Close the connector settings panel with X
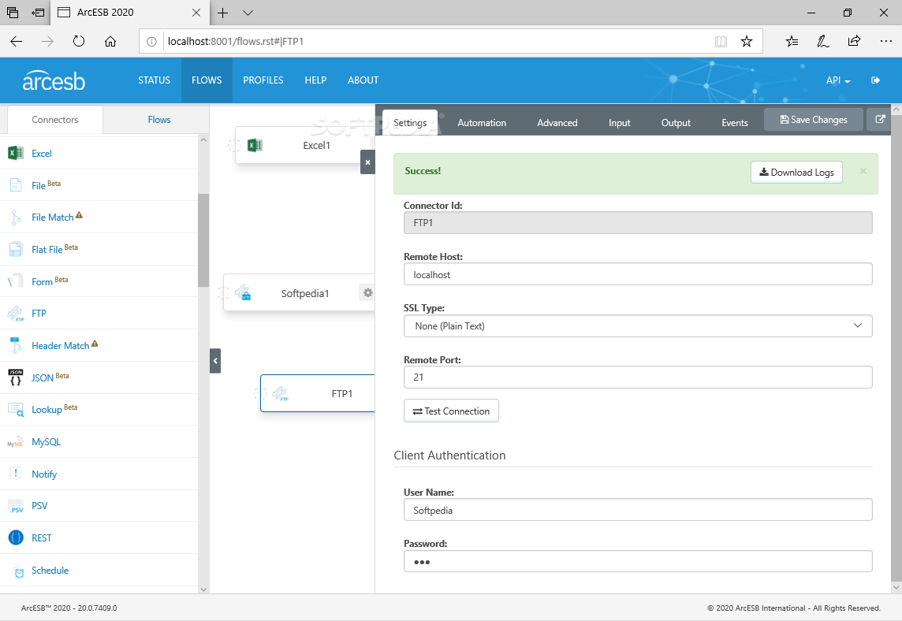 coord(367,162)
